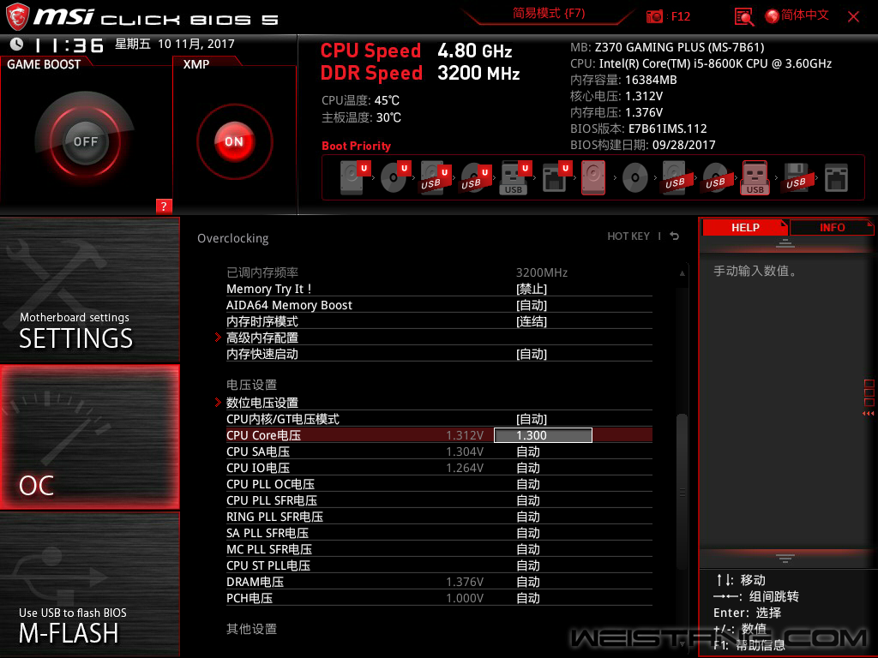878x658 pixels.
Task: Click the clock icon beside the time
Action: click(17, 45)
